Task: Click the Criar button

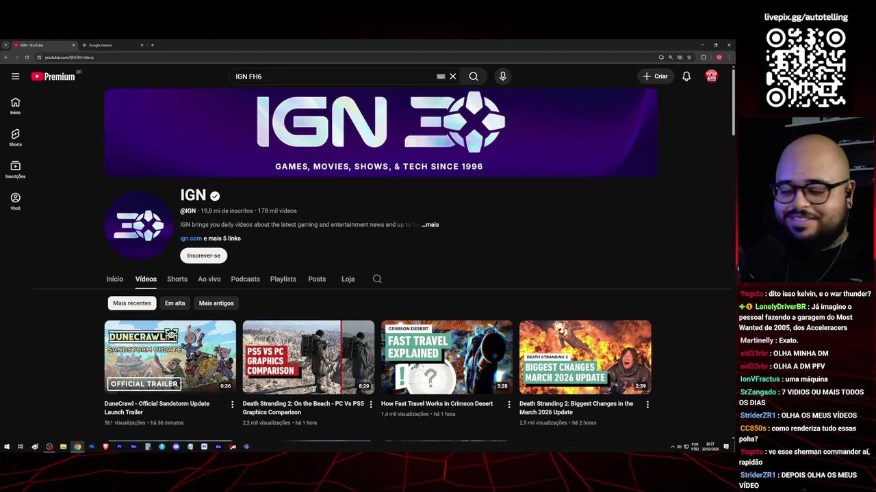Action: tap(655, 77)
